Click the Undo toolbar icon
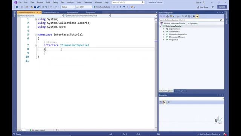 (x=50, y=7)
